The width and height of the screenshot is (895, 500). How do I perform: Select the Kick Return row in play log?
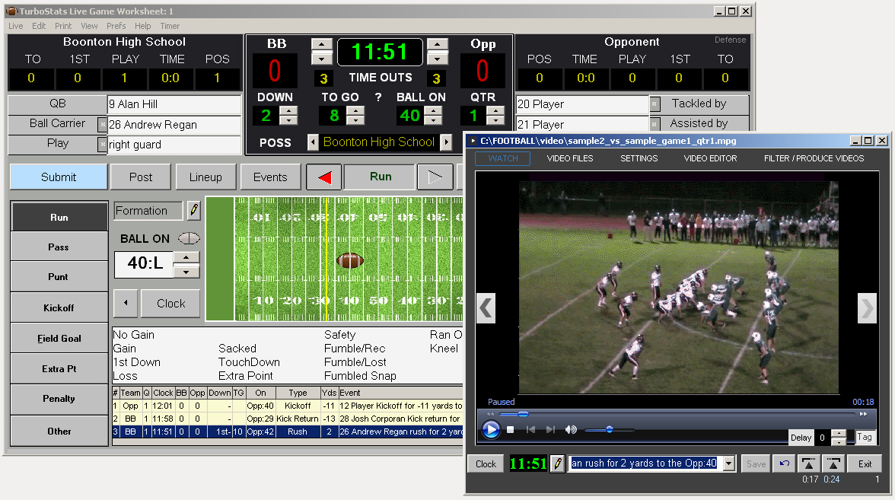[288, 419]
